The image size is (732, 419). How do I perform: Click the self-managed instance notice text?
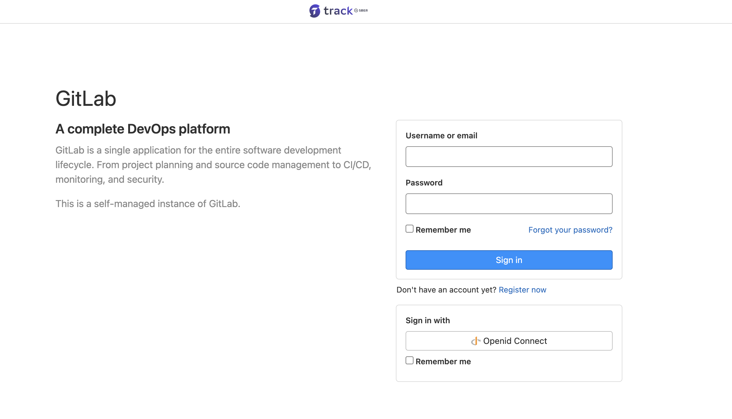point(148,204)
